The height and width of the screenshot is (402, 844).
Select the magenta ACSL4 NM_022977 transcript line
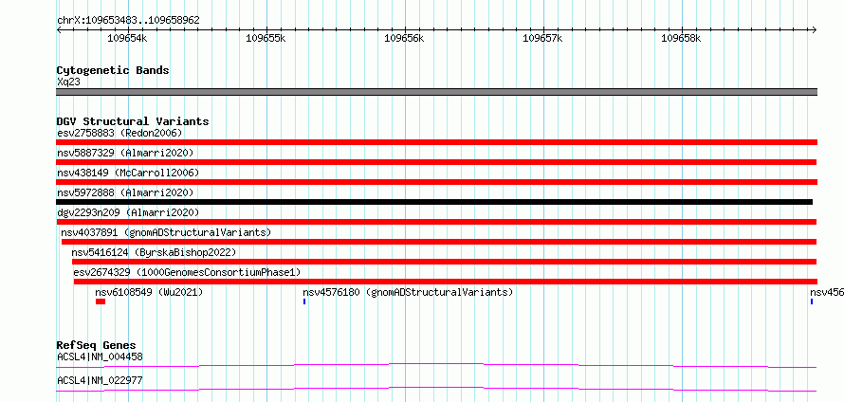tap(436, 390)
